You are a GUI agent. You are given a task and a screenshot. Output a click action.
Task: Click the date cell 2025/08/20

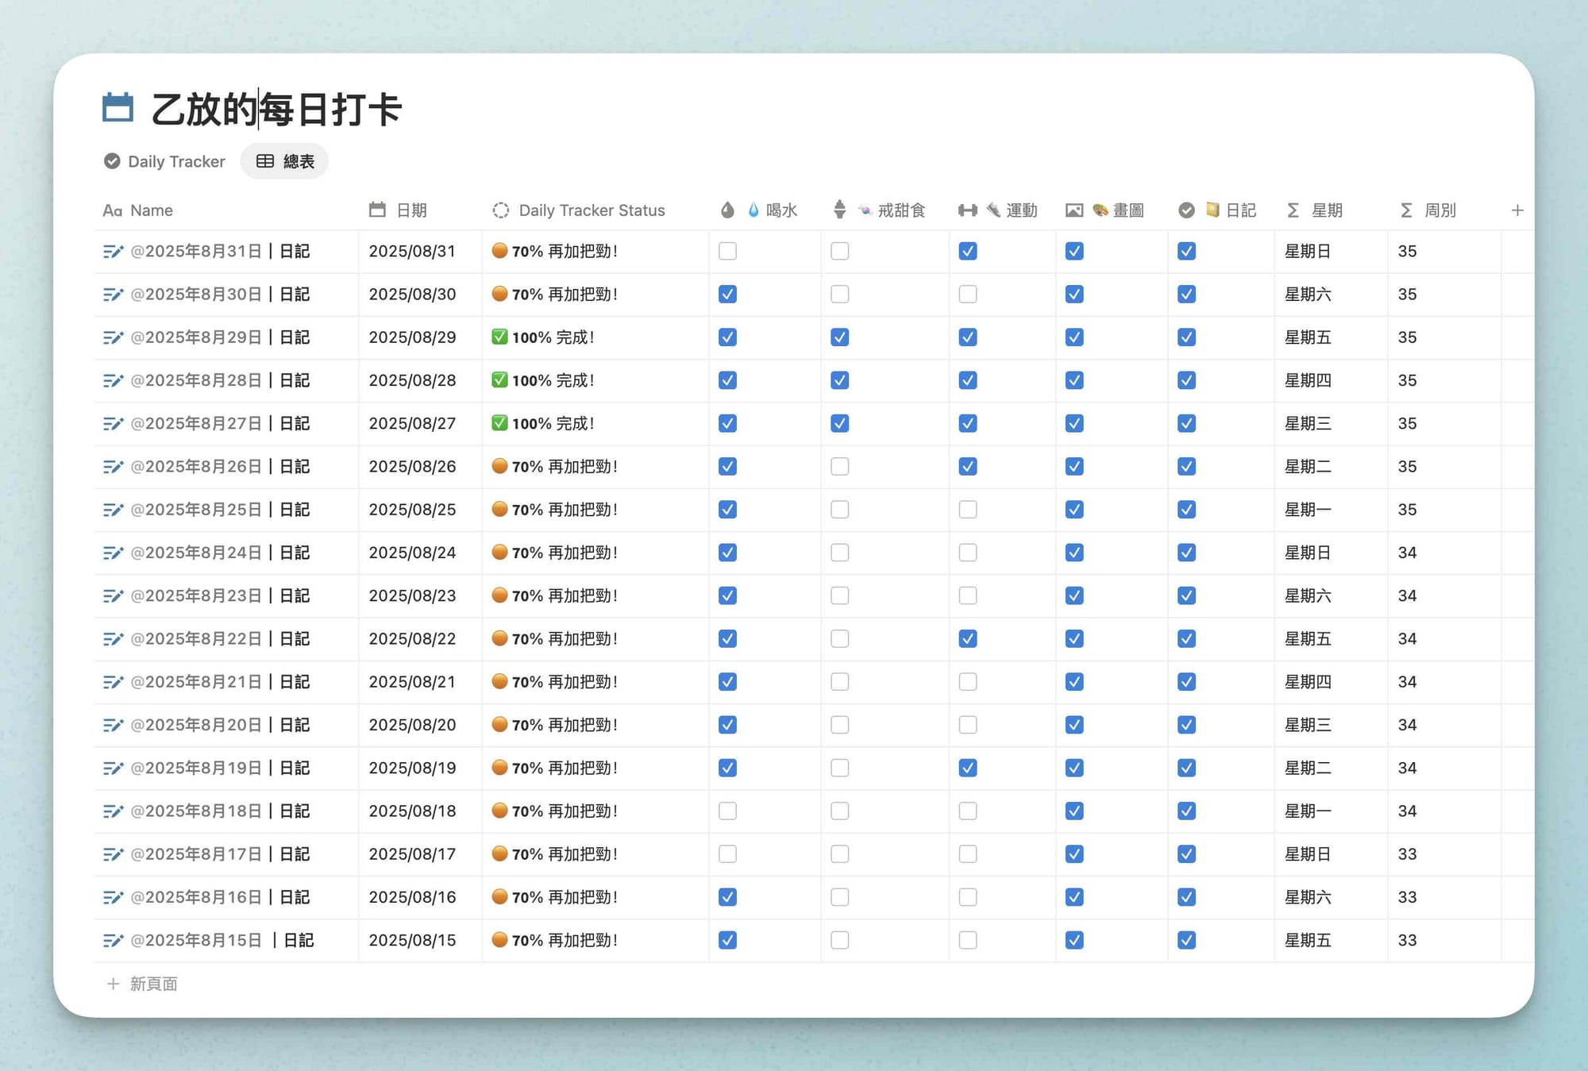click(412, 726)
